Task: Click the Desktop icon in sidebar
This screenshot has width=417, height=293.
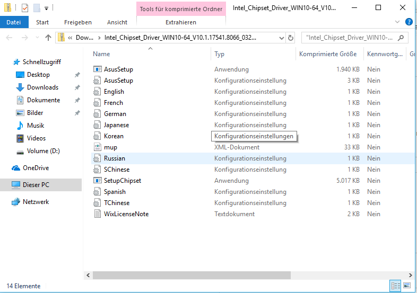Action: click(x=20, y=75)
